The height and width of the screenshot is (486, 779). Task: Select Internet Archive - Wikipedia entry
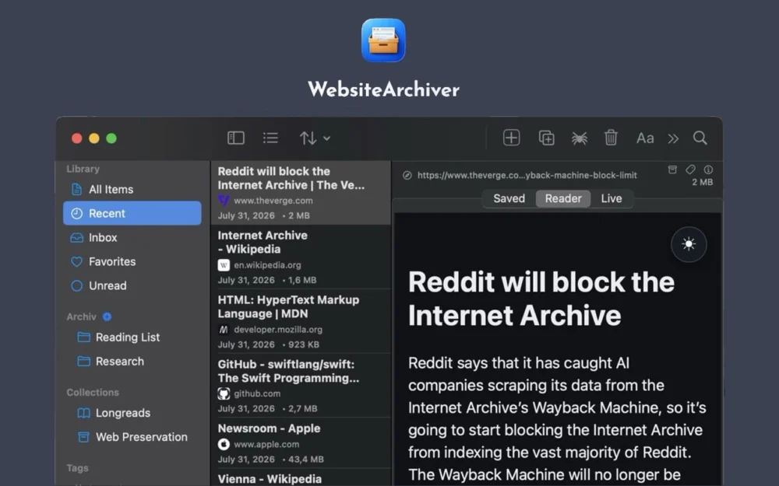coord(301,257)
